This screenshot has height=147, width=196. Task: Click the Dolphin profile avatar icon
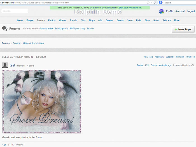click(x=161, y=11)
